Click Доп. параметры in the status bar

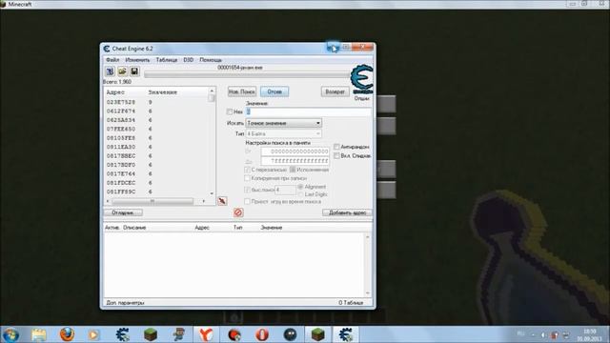click(x=125, y=303)
